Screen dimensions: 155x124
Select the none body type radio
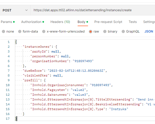click(x=3, y=31)
